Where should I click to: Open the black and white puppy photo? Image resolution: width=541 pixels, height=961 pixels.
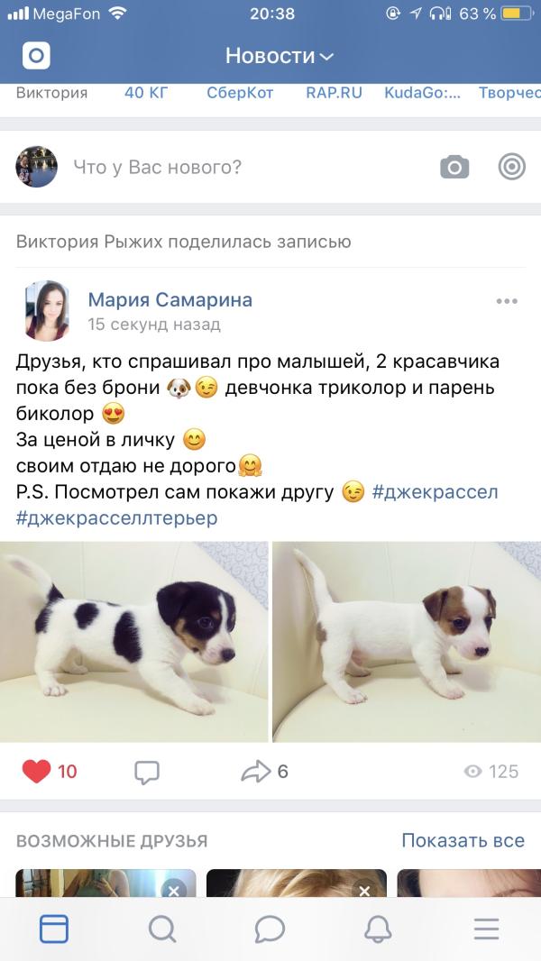click(134, 642)
